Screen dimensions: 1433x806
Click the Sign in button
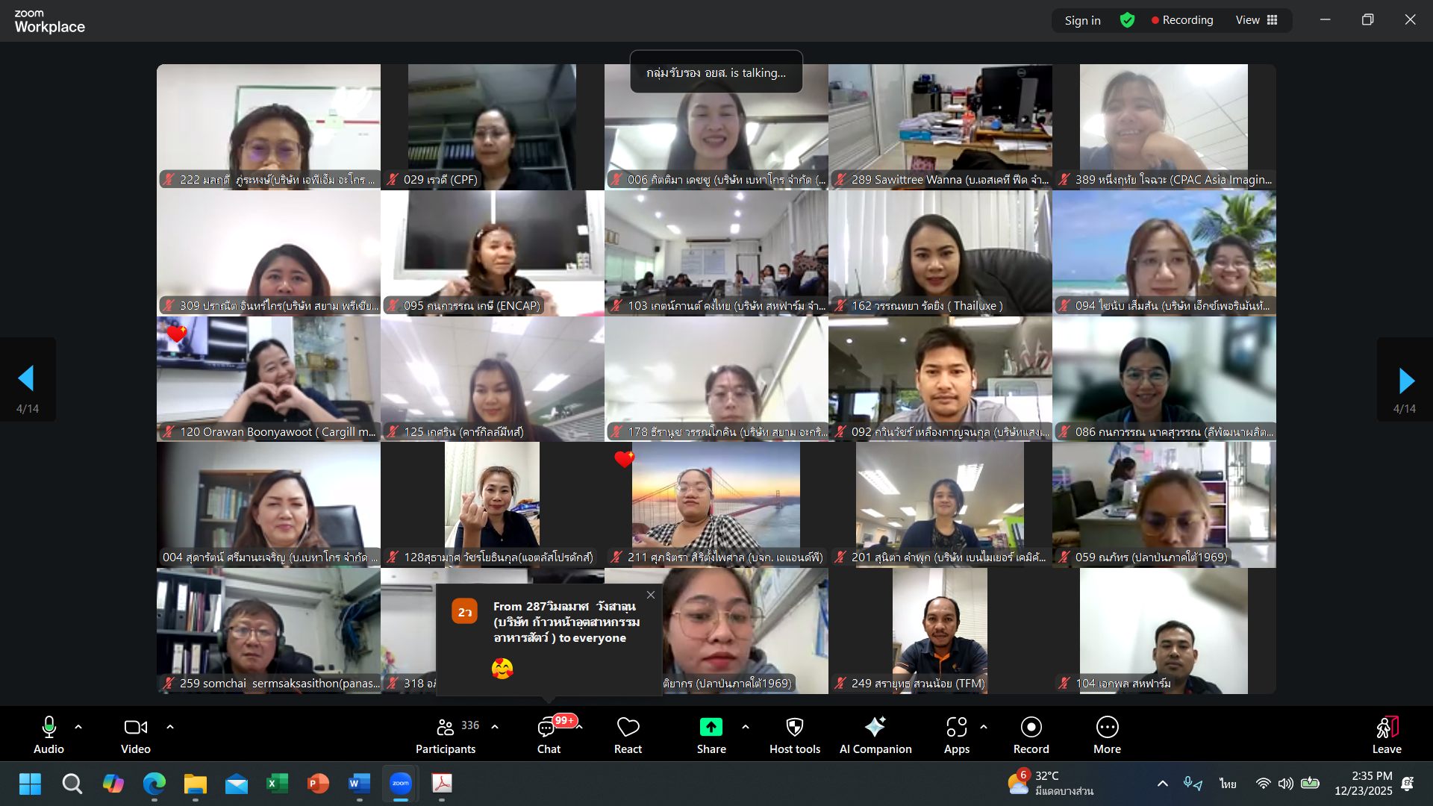click(1082, 20)
